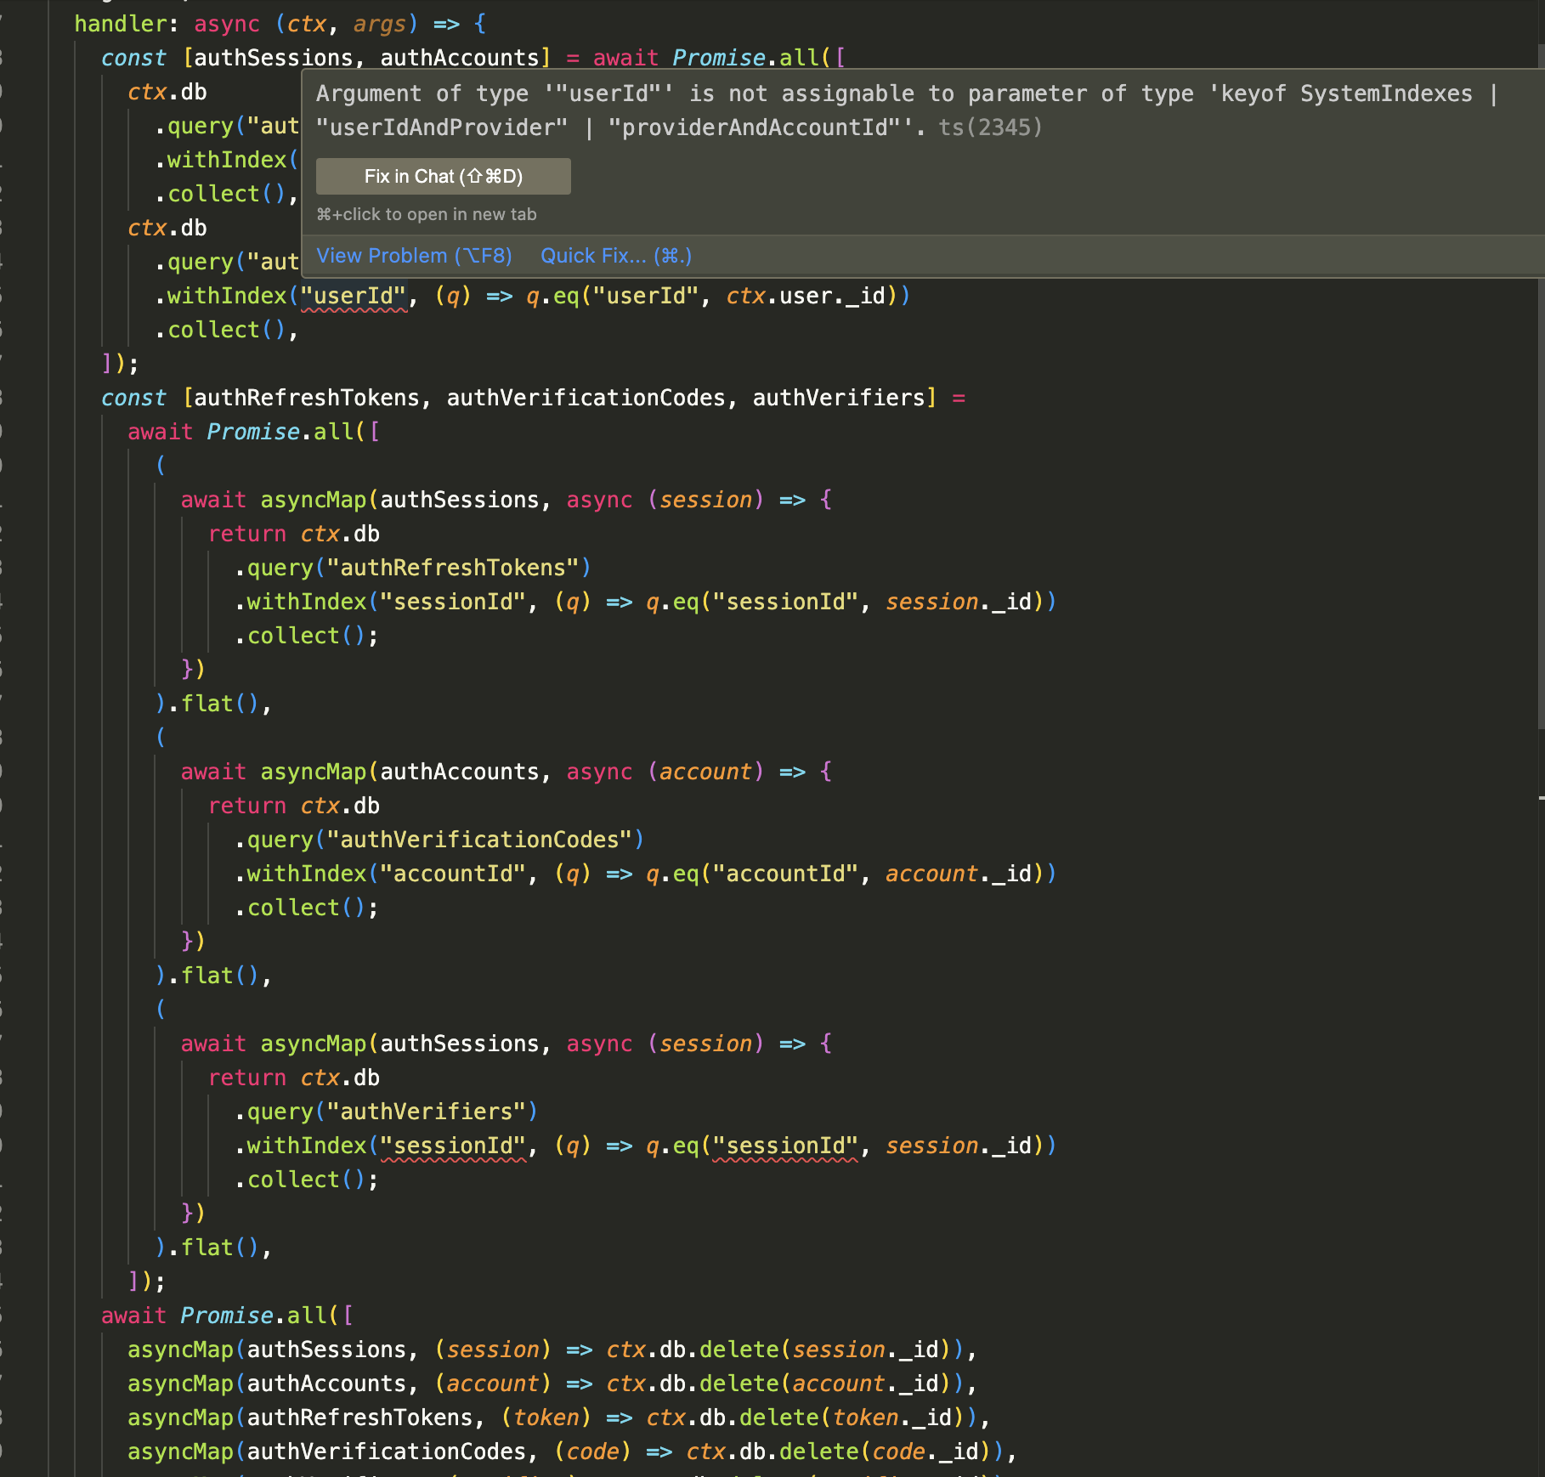Click the "authVerificationCodes" query string
The image size is (1545, 1477).
coord(479,840)
